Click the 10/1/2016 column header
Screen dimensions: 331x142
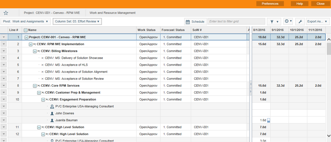(x=298, y=30)
